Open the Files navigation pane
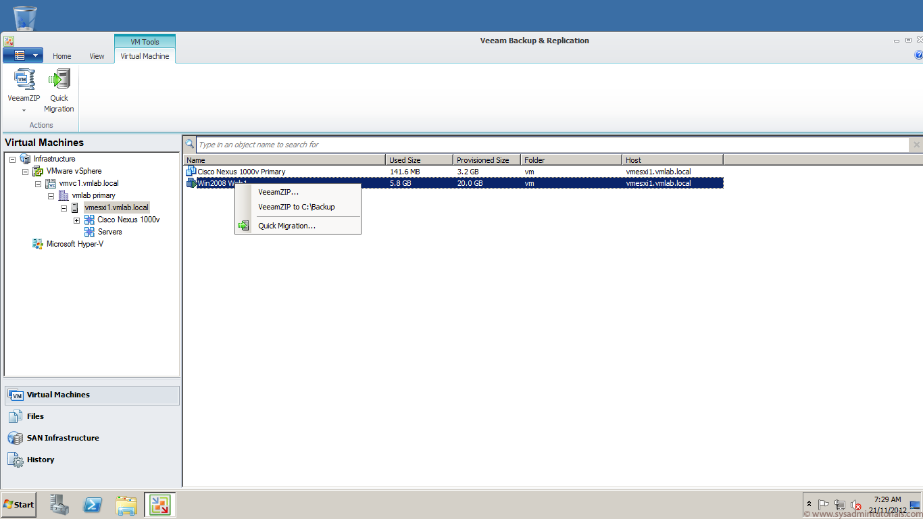This screenshot has width=923, height=519. click(x=93, y=416)
